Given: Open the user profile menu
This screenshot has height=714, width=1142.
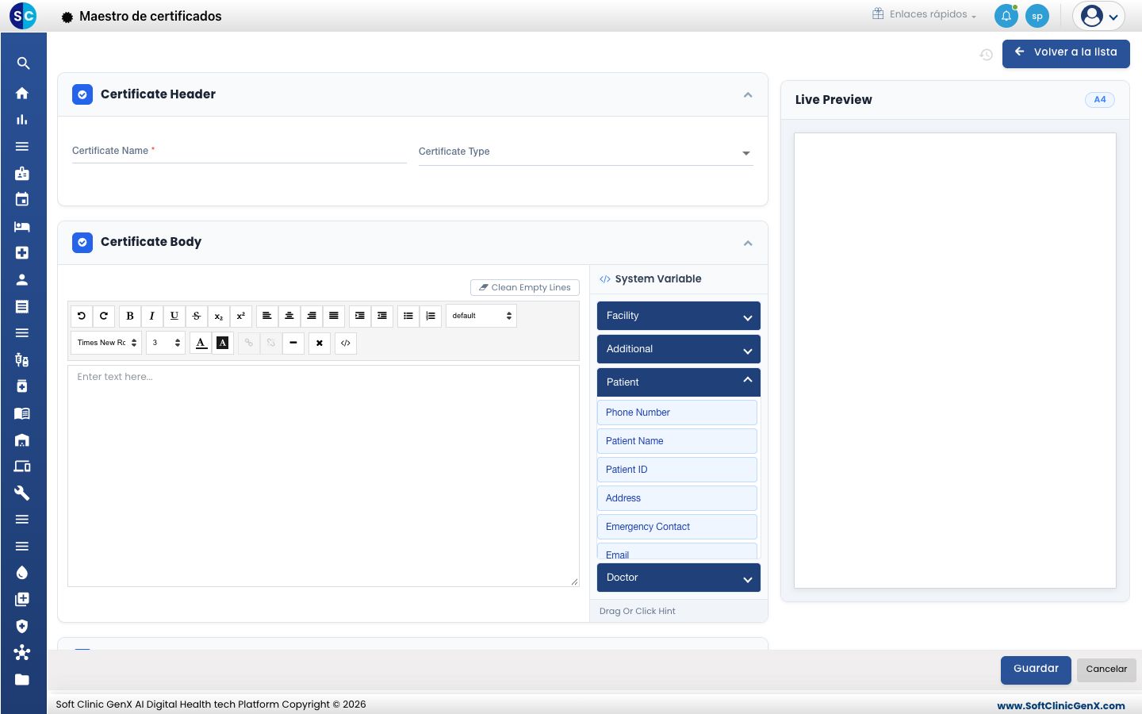Looking at the screenshot, I should (1098, 16).
